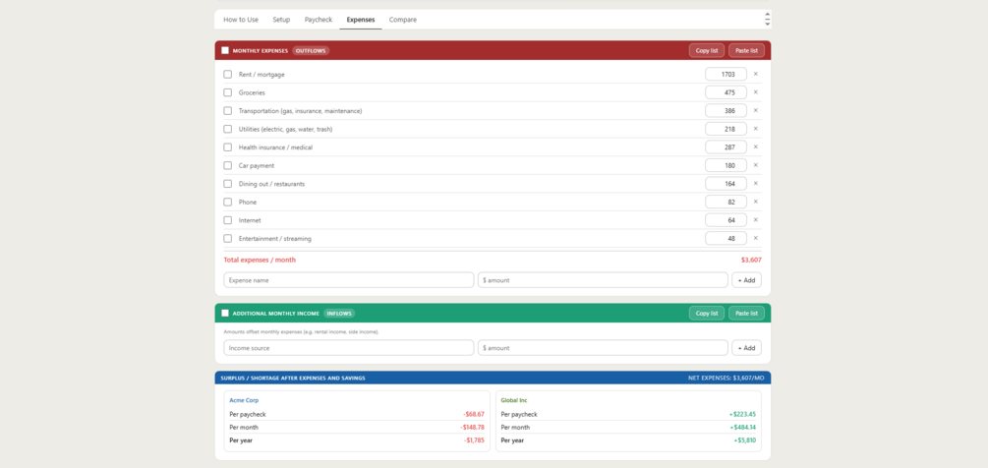Paste list into Additional Monthly Income
The height and width of the screenshot is (468, 988).
click(747, 313)
